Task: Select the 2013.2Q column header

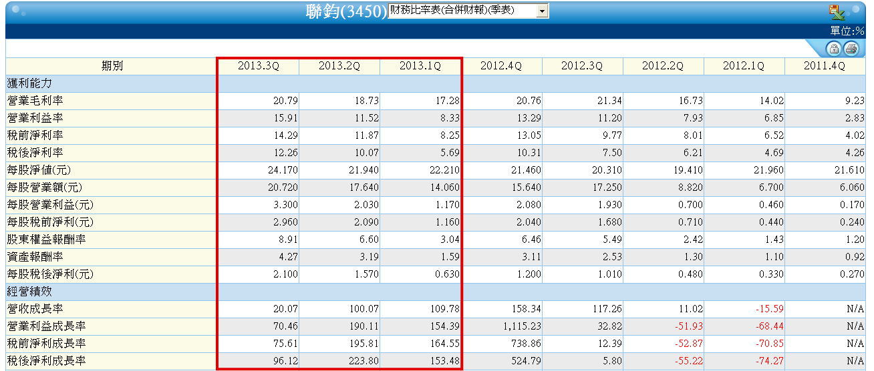Action: pyautogui.click(x=339, y=66)
